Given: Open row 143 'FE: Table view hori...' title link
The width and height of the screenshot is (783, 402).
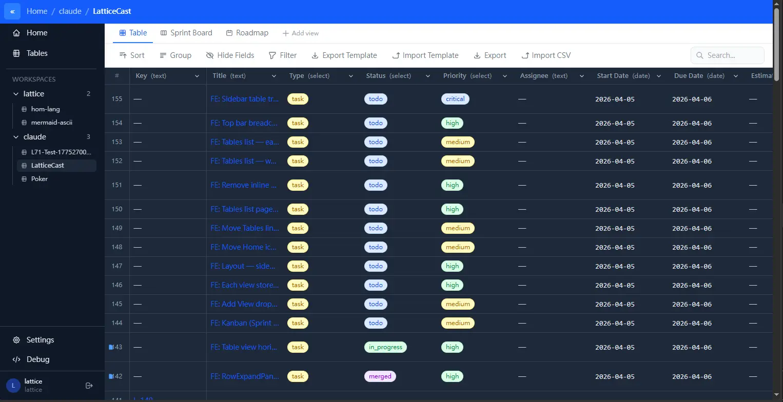Looking at the screenshot, I should coord(244,347).
